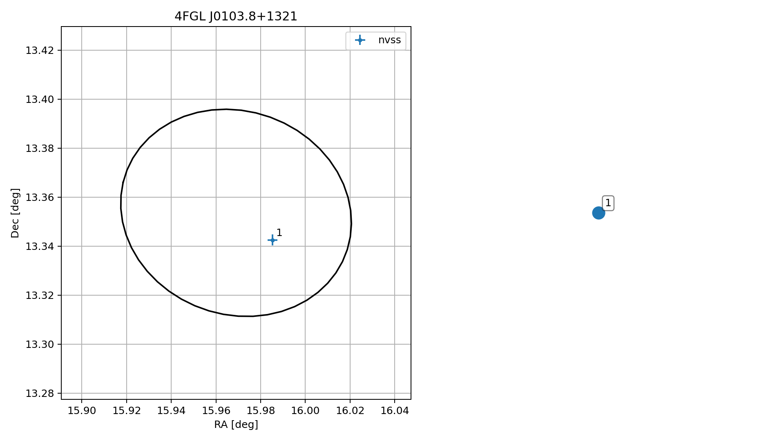The height and width of the screenshot is (441, 784).
Task: Click the nvss legend marker icon
Action: coord(360,40)
